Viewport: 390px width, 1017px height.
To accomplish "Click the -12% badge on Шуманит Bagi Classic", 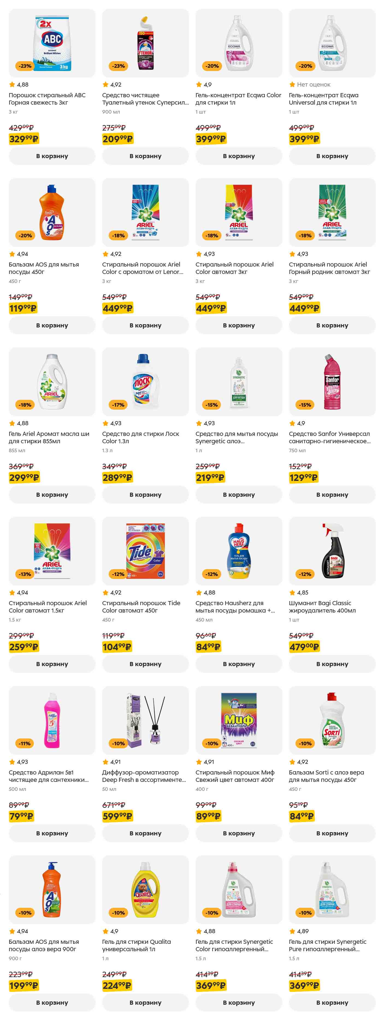I will point(305,574).
